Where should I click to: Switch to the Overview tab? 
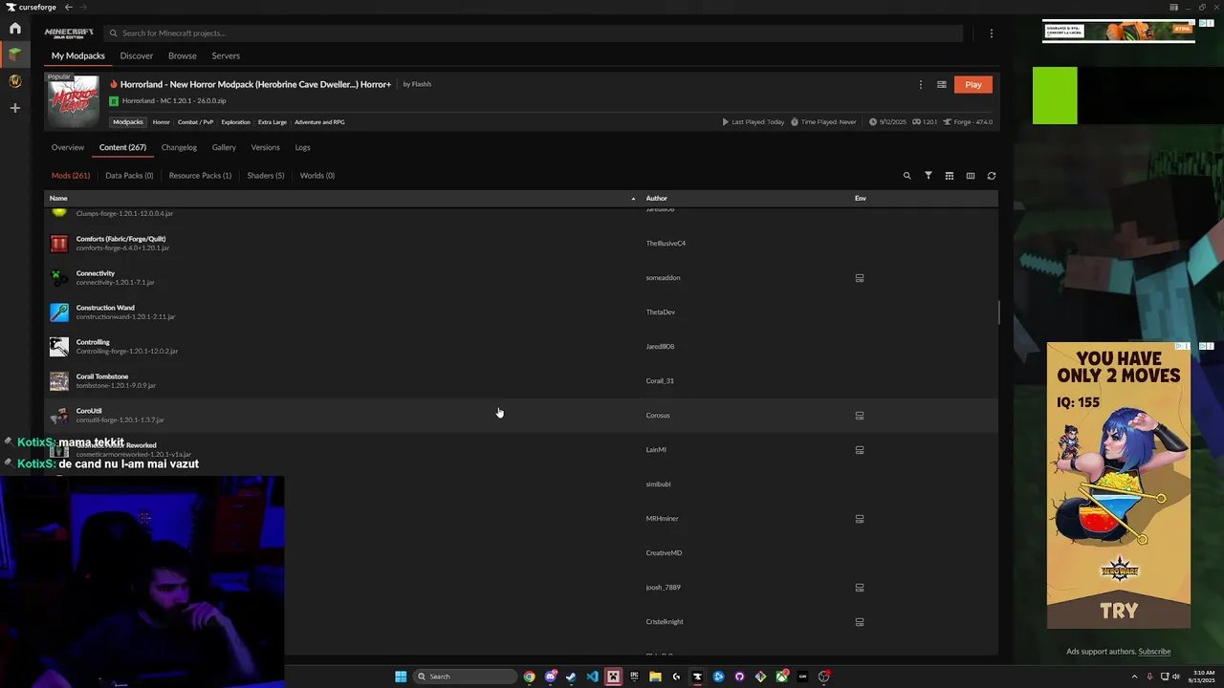pyautogui.click(x=68, y=148)
